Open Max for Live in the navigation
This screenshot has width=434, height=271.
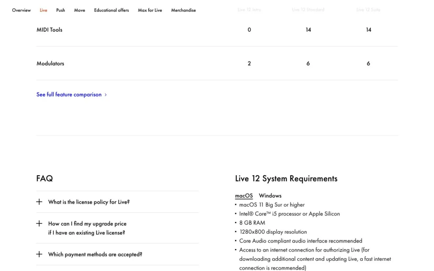[x=150, y=10]
